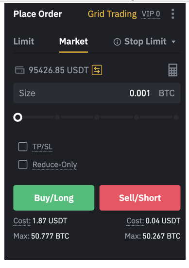Choose the Stop Limit order type

click(145, 41)
